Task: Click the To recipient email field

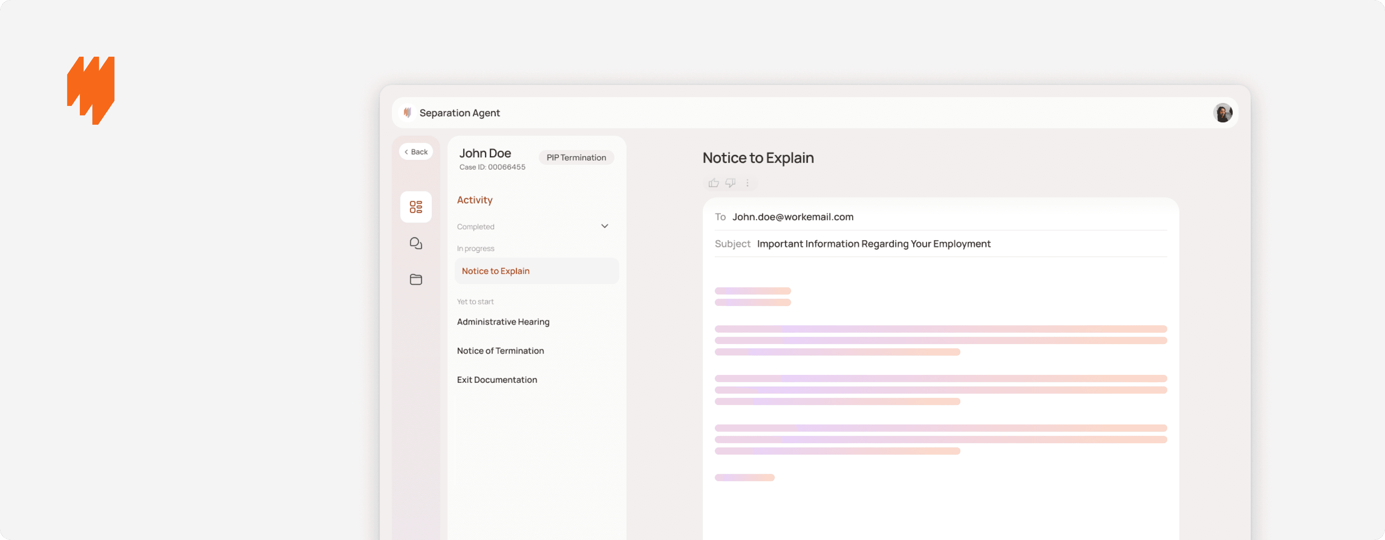Action: click(x=793, y=217)
